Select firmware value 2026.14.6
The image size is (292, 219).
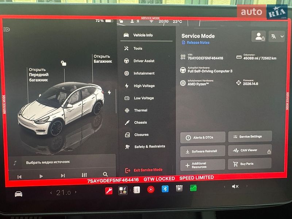(250, 84)
